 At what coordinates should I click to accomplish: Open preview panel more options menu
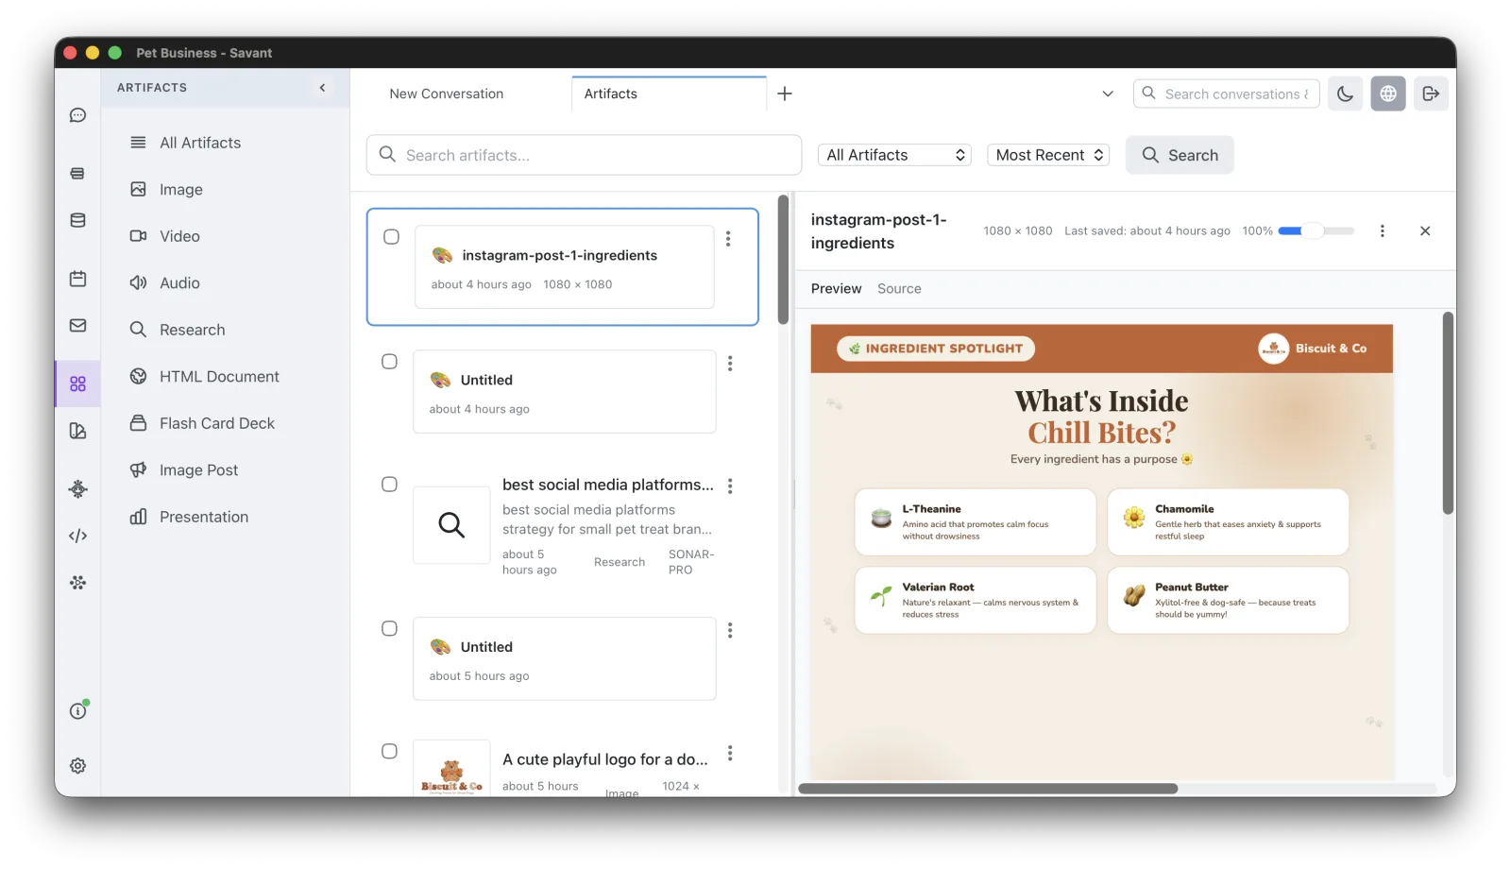[x=1383, y=231]
